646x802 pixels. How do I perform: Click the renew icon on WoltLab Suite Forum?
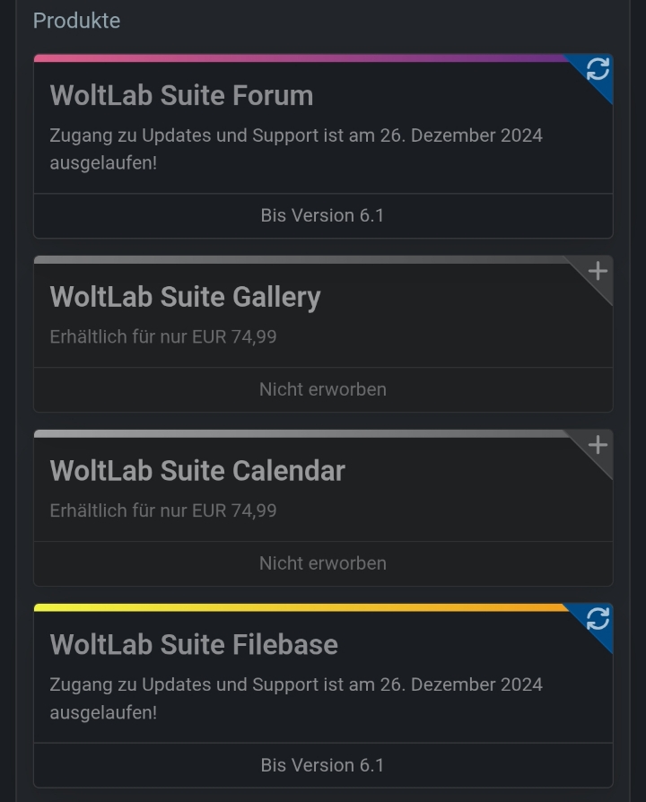(x=598, y=70)
